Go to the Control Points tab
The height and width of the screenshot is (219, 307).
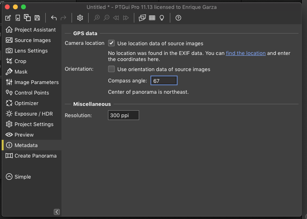point(31,93)
